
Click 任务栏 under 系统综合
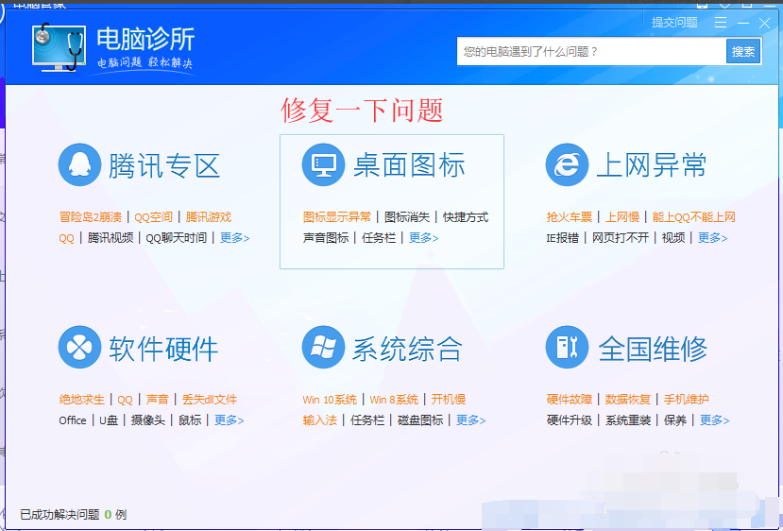(367, 420)
